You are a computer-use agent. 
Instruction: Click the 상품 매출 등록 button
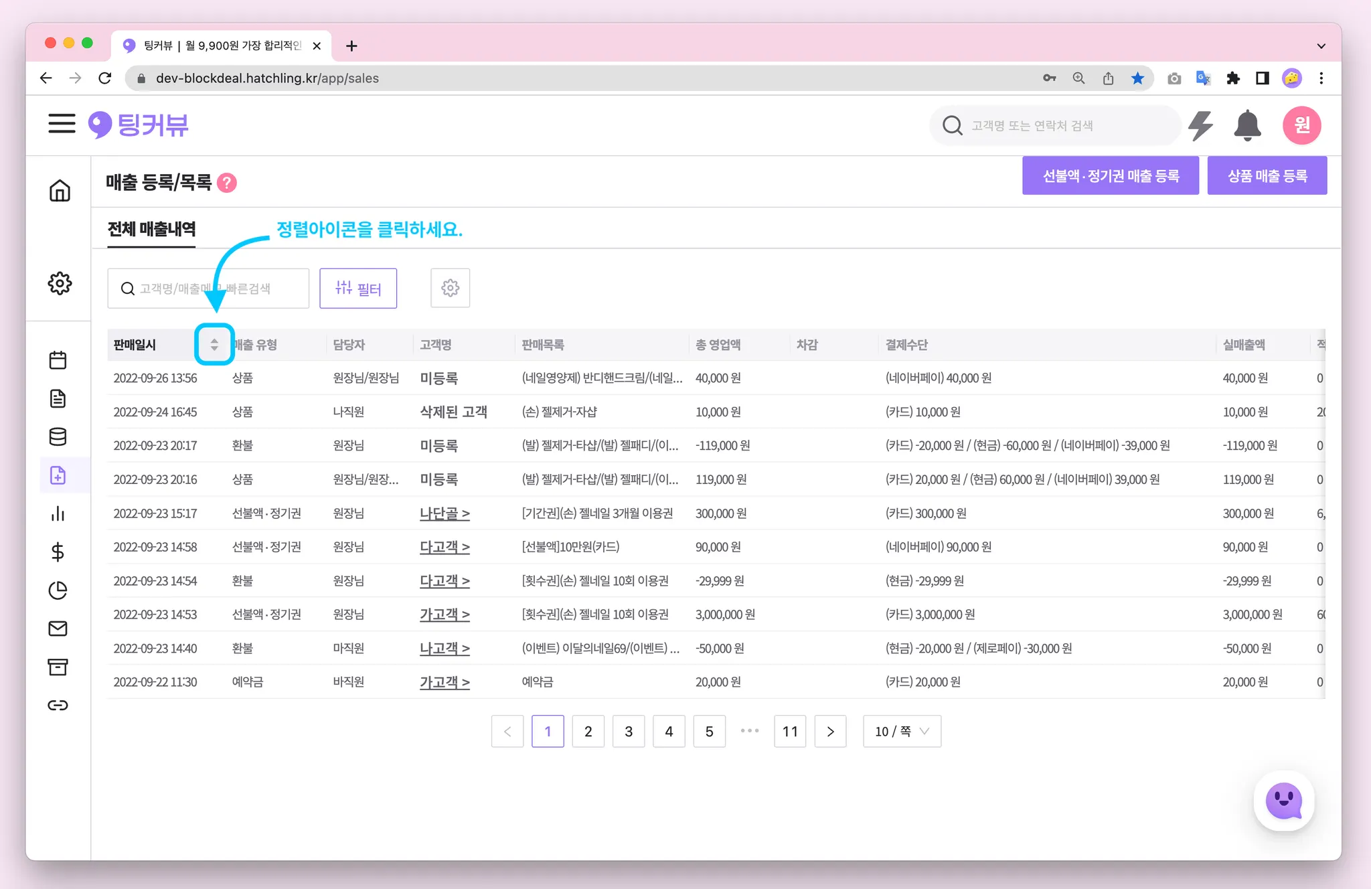1267,175
